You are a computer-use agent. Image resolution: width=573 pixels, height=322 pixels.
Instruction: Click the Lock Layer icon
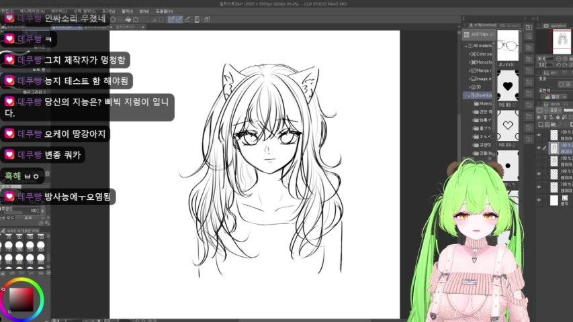558,117
